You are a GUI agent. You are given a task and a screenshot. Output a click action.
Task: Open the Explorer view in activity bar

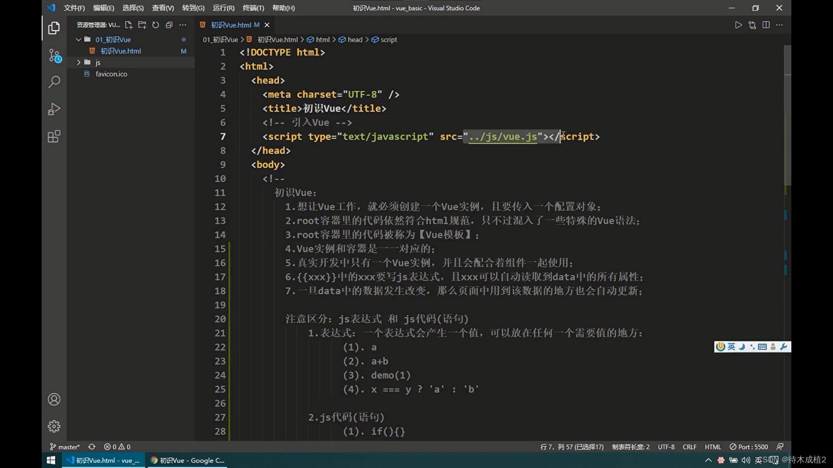(54, 28)
